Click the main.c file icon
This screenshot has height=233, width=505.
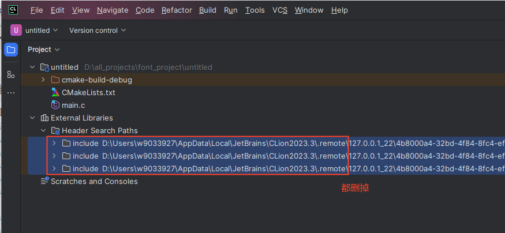[55, 105]
